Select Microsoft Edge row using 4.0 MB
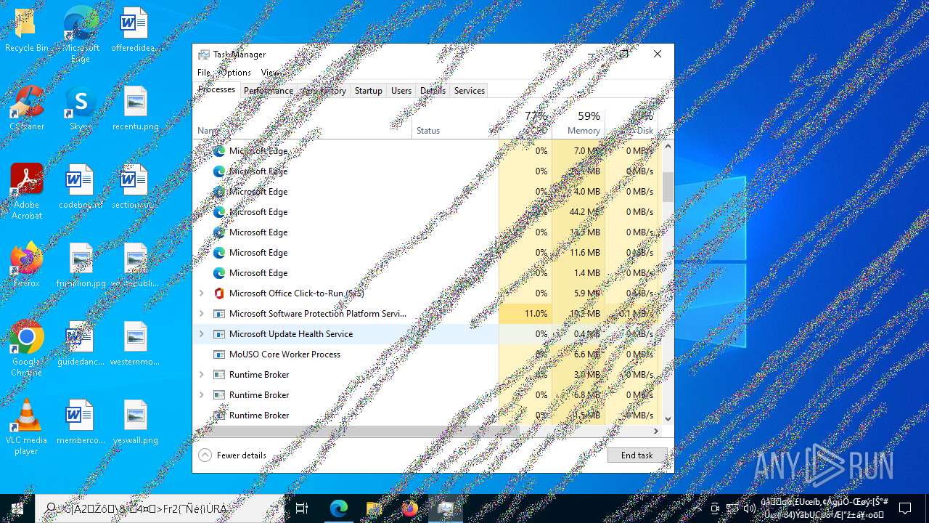929x523 pixels. click(427, 192)
